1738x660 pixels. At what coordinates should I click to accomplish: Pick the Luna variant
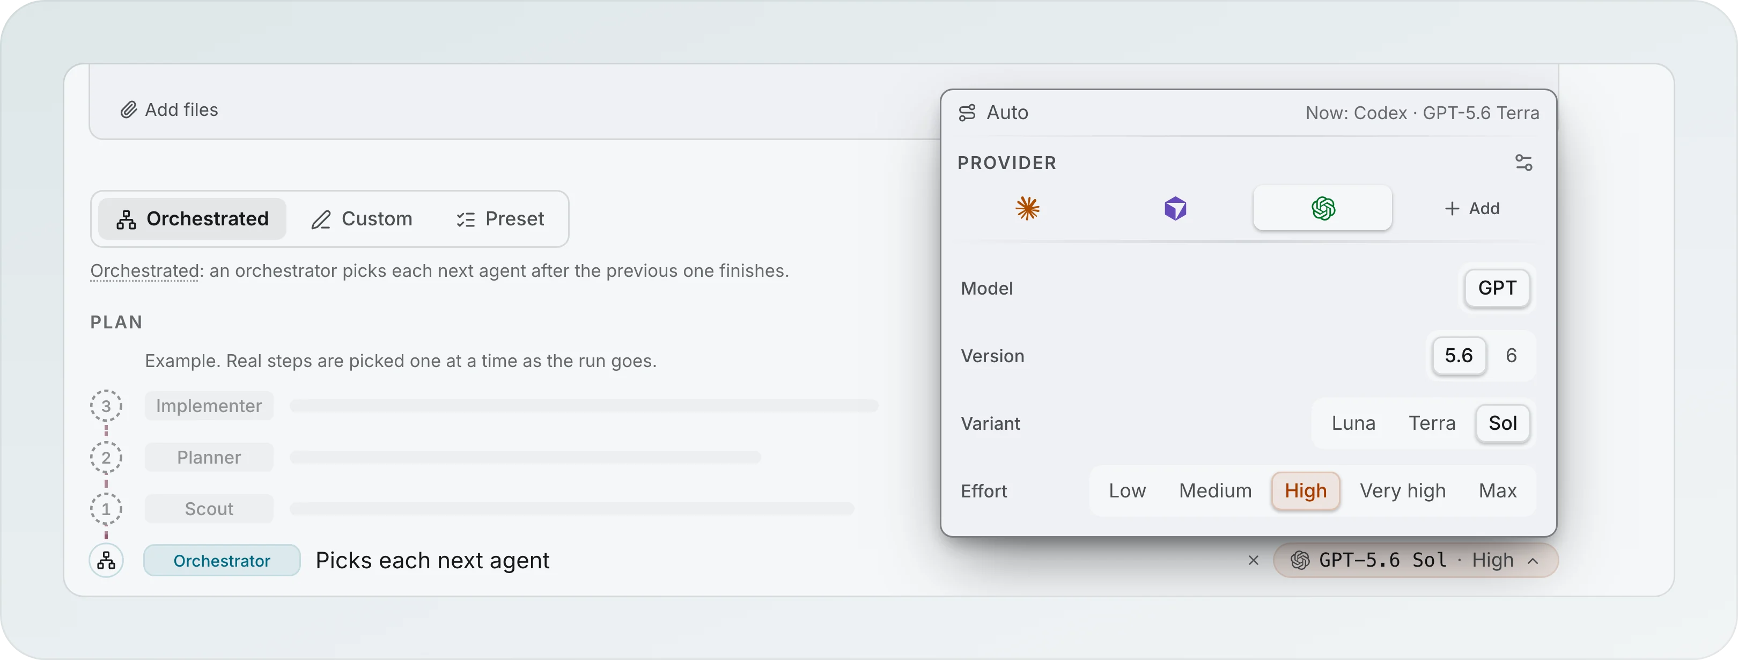(1353, 423)
